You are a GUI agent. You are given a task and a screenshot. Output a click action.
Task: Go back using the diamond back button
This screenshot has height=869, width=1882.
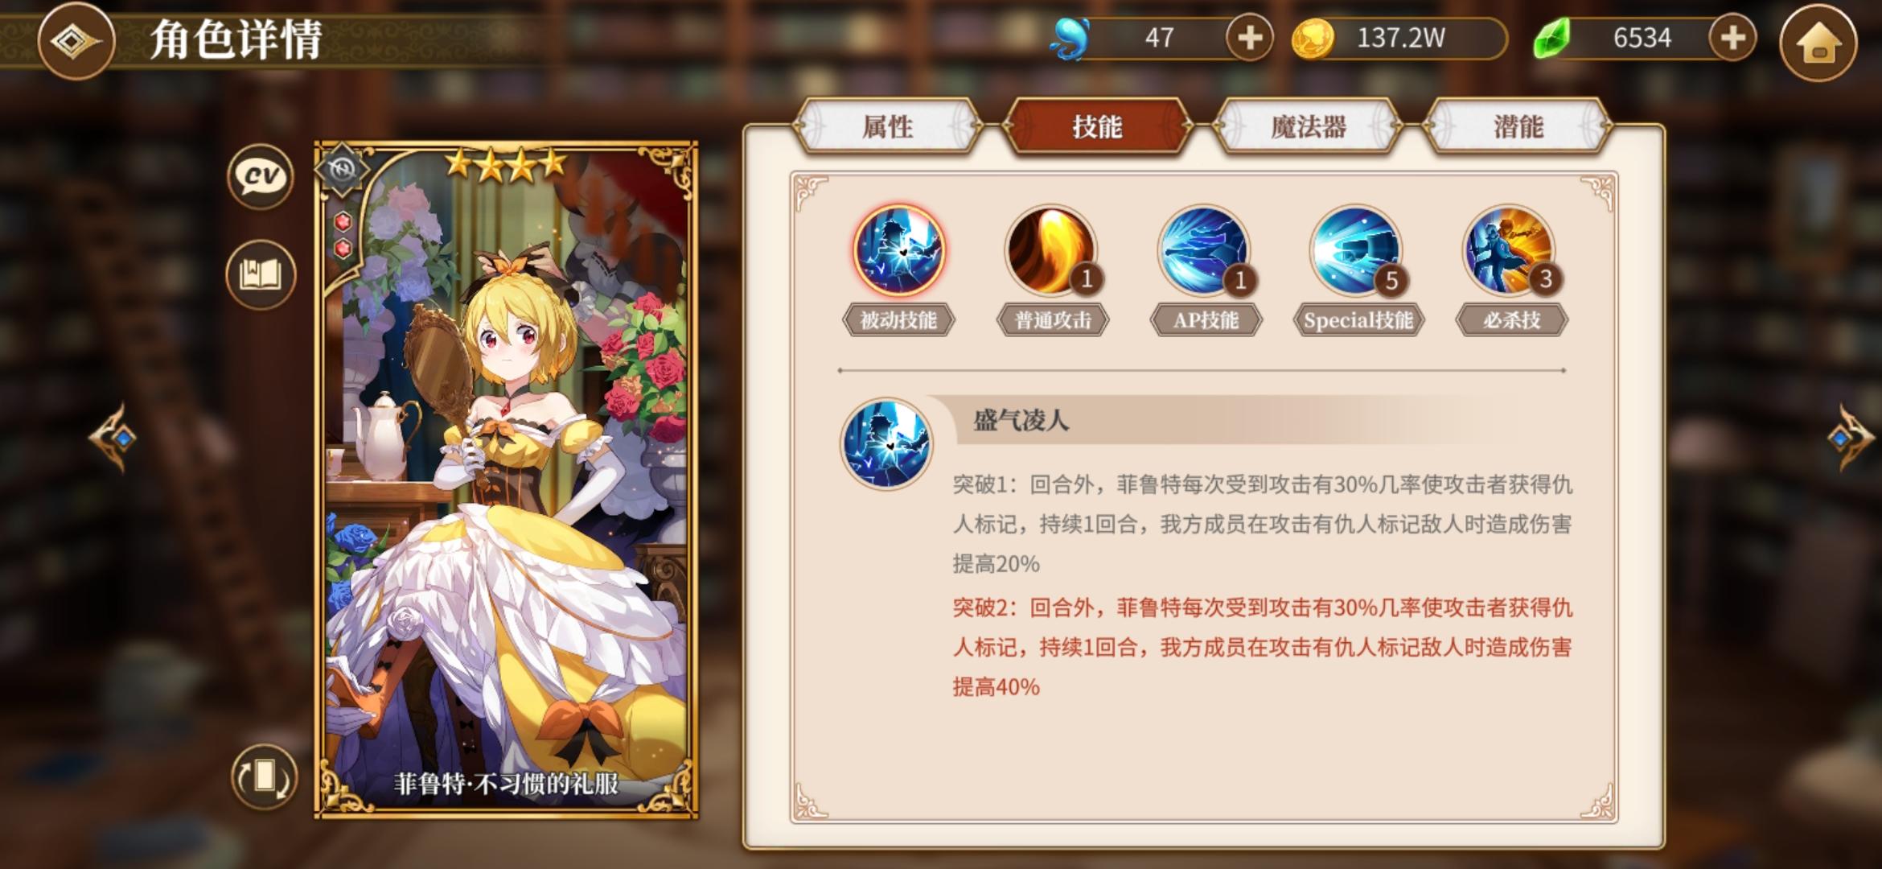click(76, 40)
